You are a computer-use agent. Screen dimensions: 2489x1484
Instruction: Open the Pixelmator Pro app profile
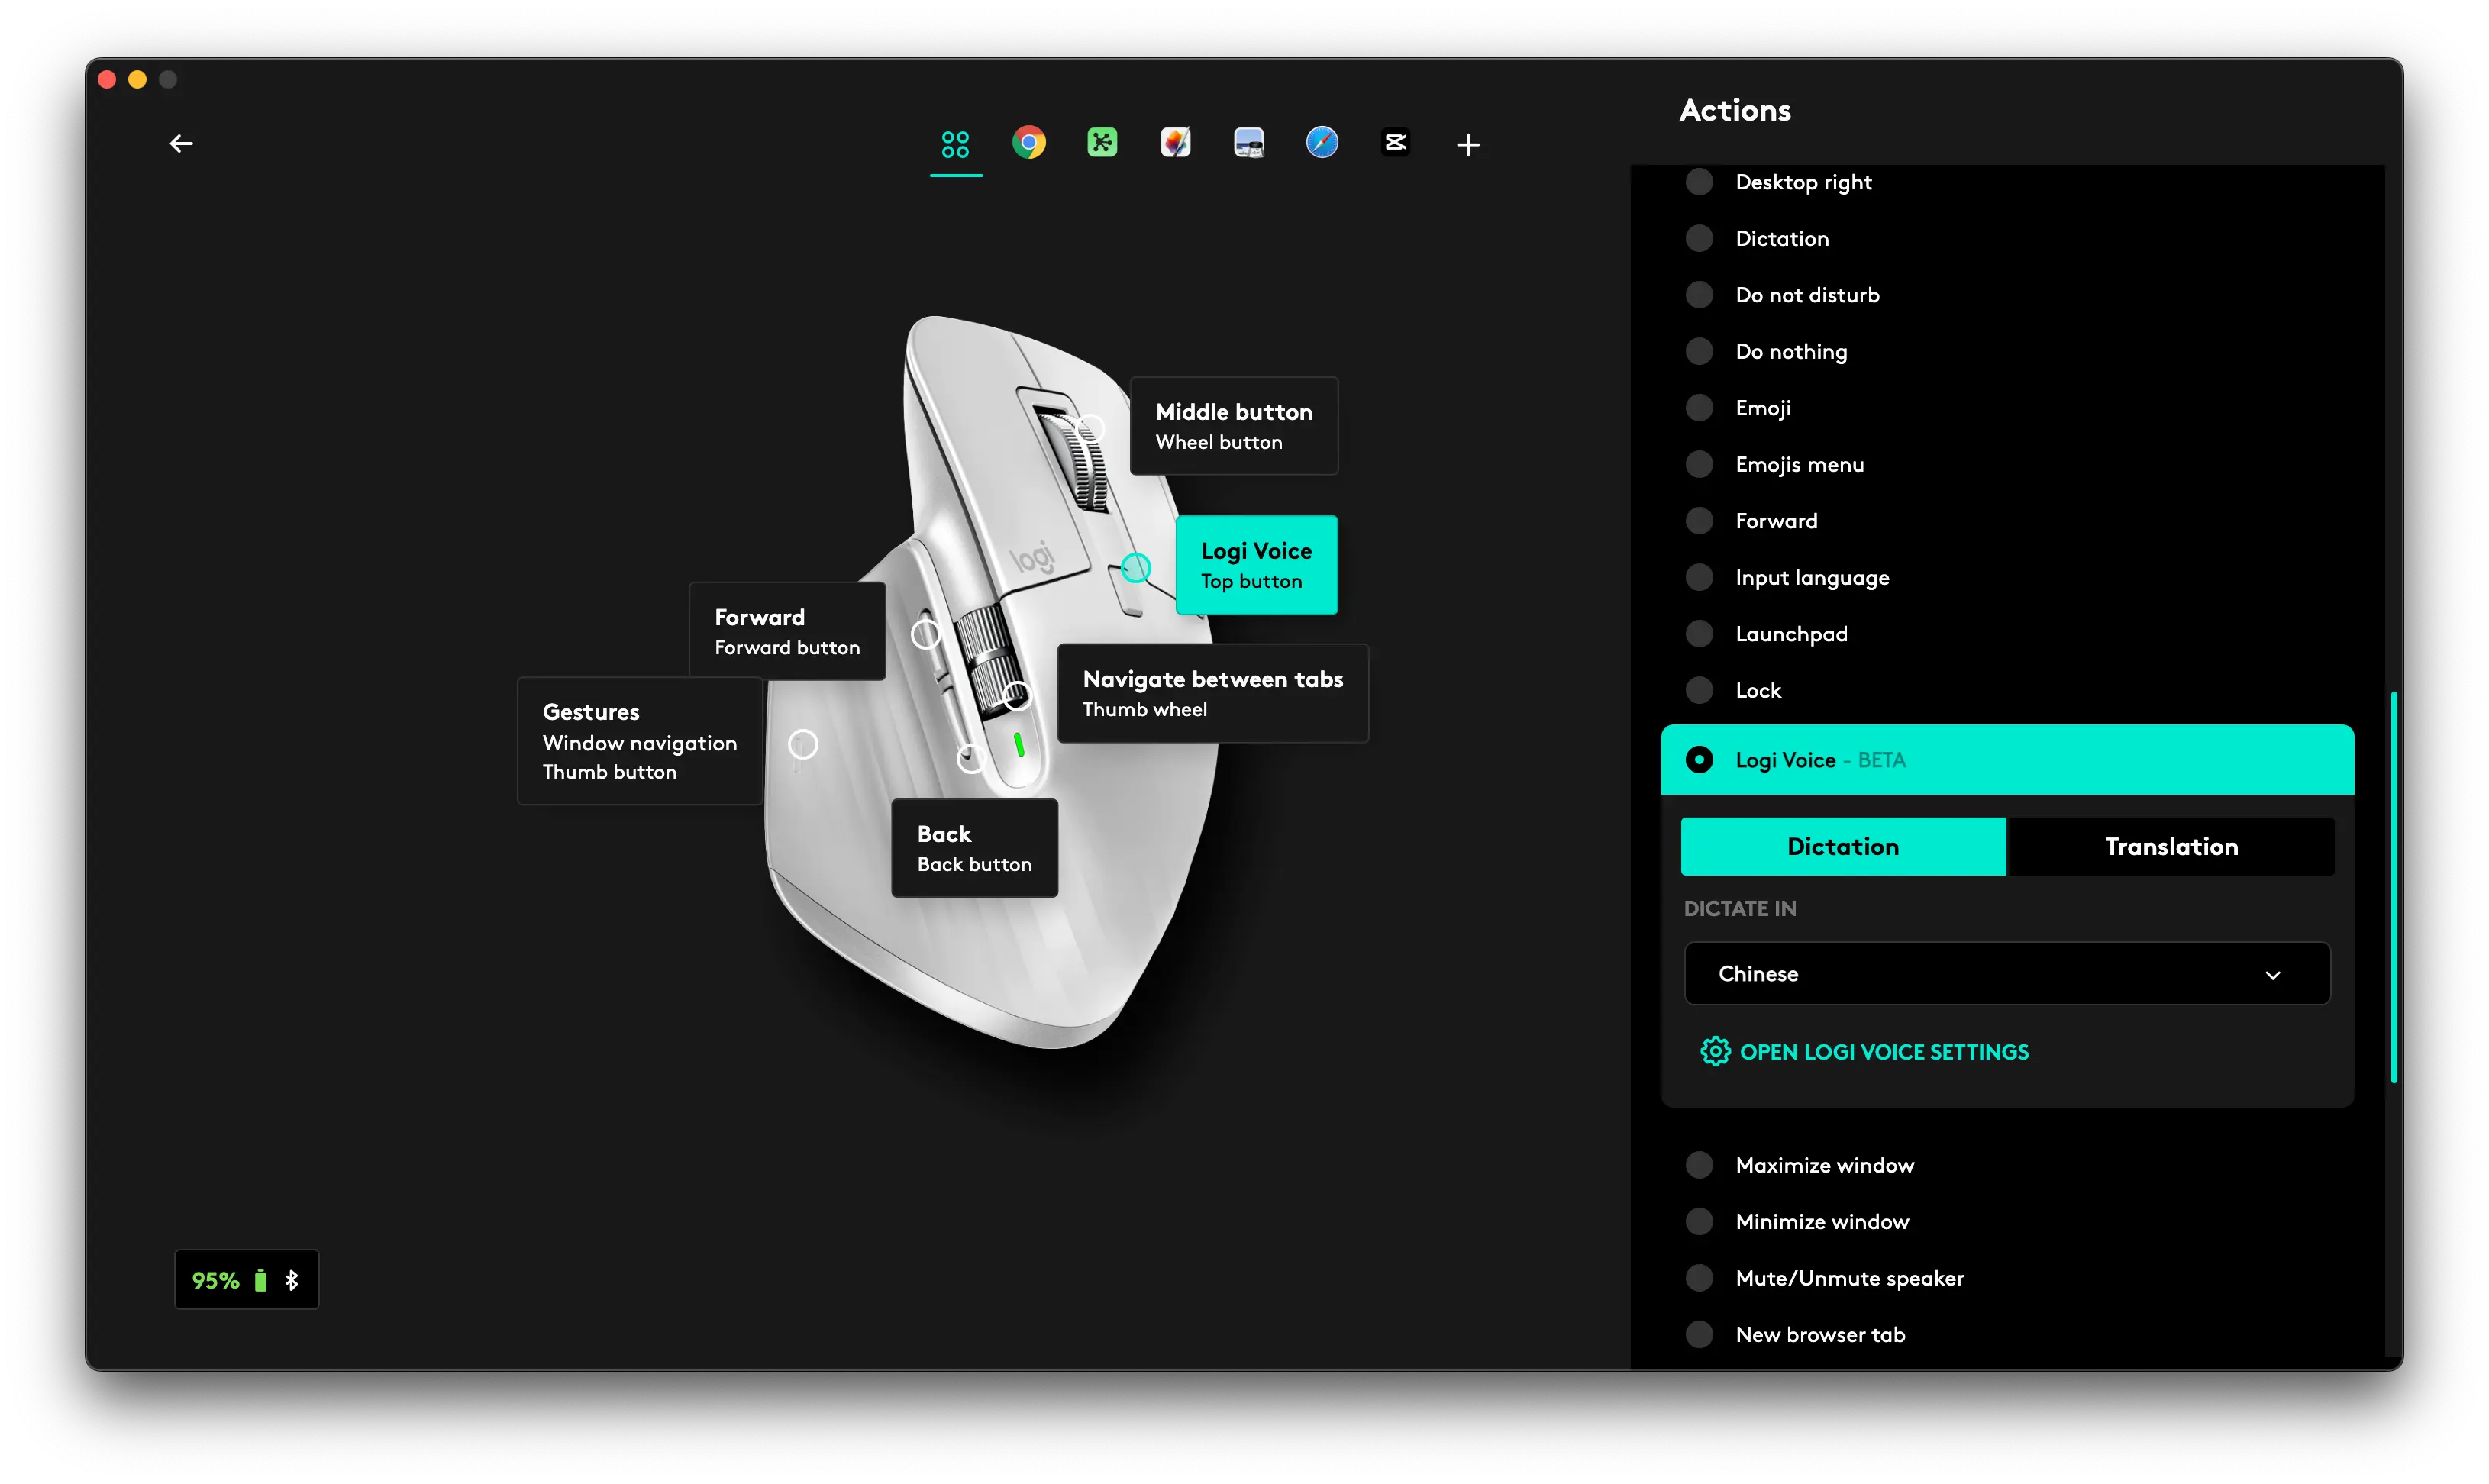click(1176, 143)
